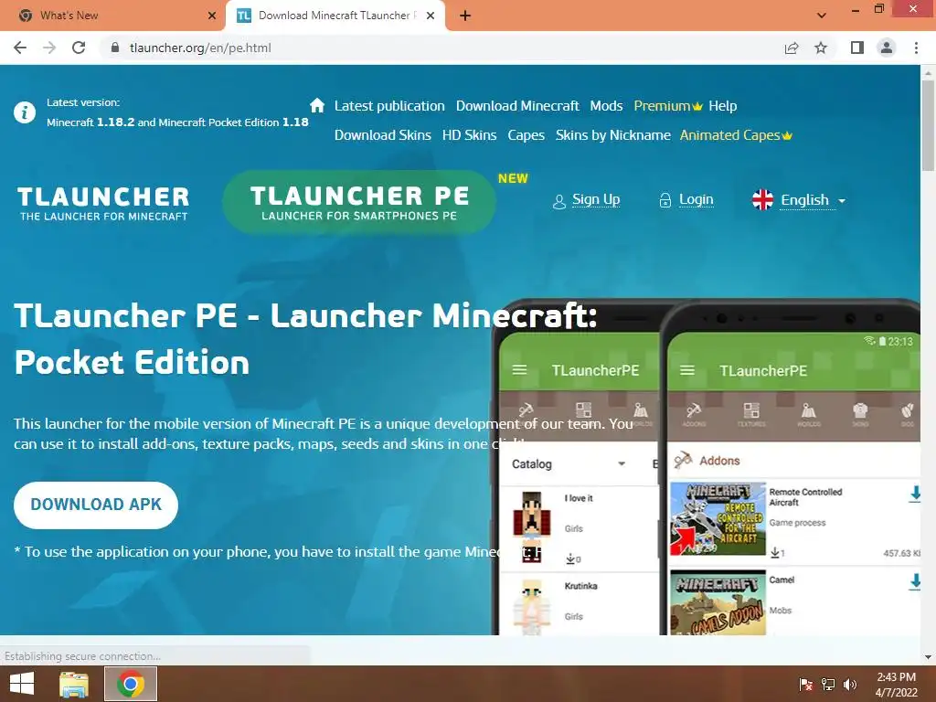
Task: Click the Login lock icon
Action: 665,200
